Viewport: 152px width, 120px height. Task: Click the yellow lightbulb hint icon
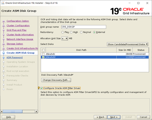39,88
